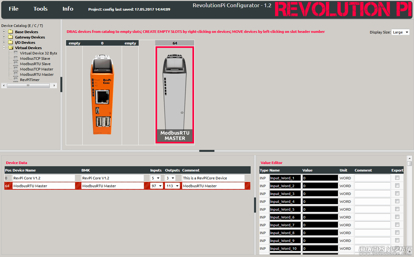Check Export box for Input_Word_4
Screen dimensions: 414x257
(x=397, y=201)
